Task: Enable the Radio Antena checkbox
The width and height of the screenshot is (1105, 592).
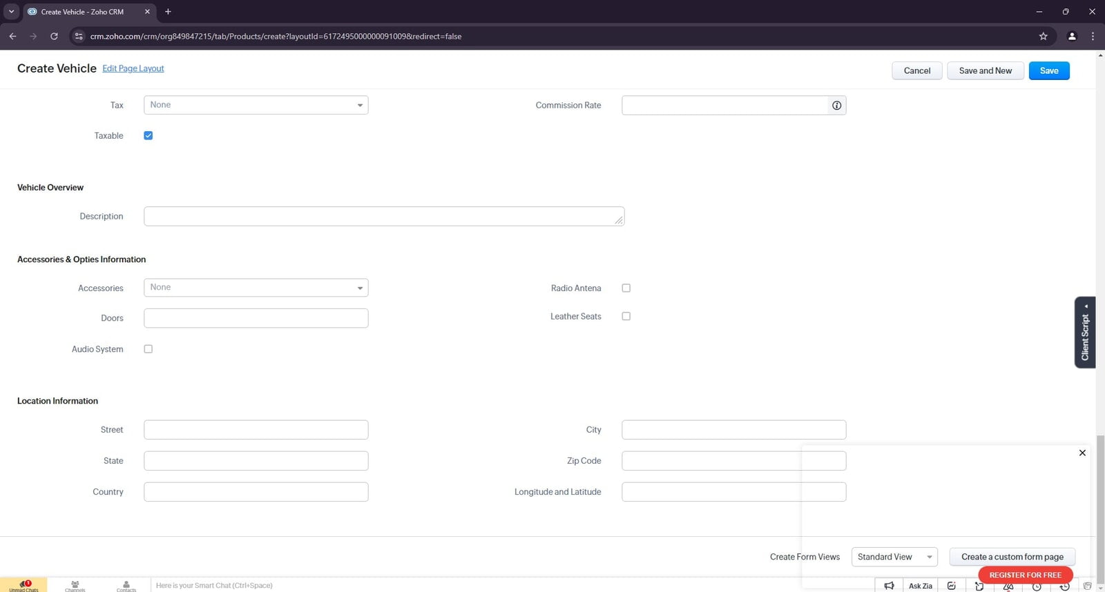Action: pos(626,288)
